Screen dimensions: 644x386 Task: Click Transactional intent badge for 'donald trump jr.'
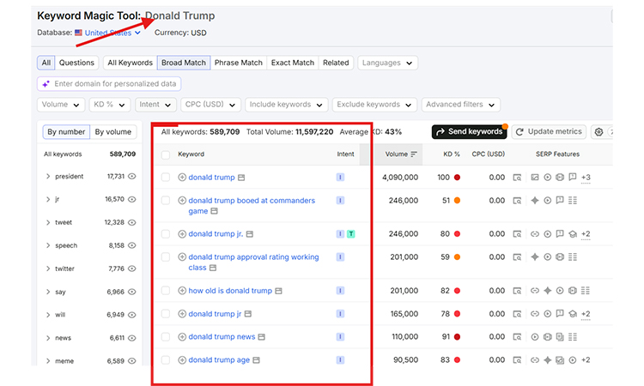pyautogui.click(x=350, y=234)
